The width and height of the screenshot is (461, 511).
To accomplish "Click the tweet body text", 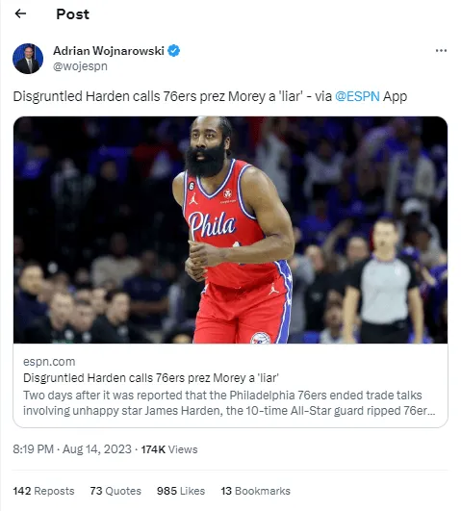I will [x=210, y=96].
